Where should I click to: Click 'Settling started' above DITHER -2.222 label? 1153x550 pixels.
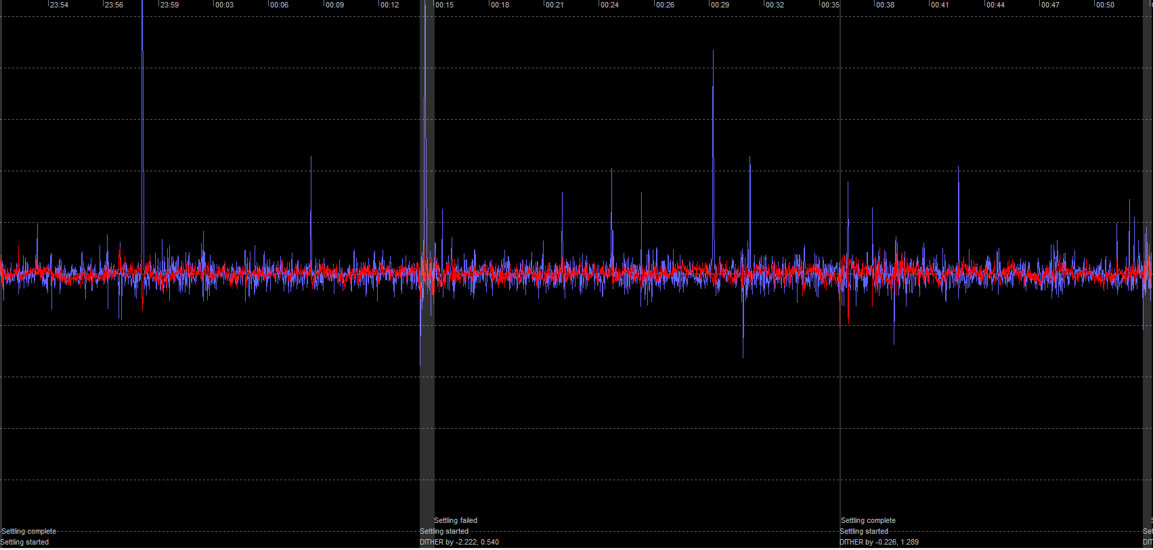[x=444, y=531]
